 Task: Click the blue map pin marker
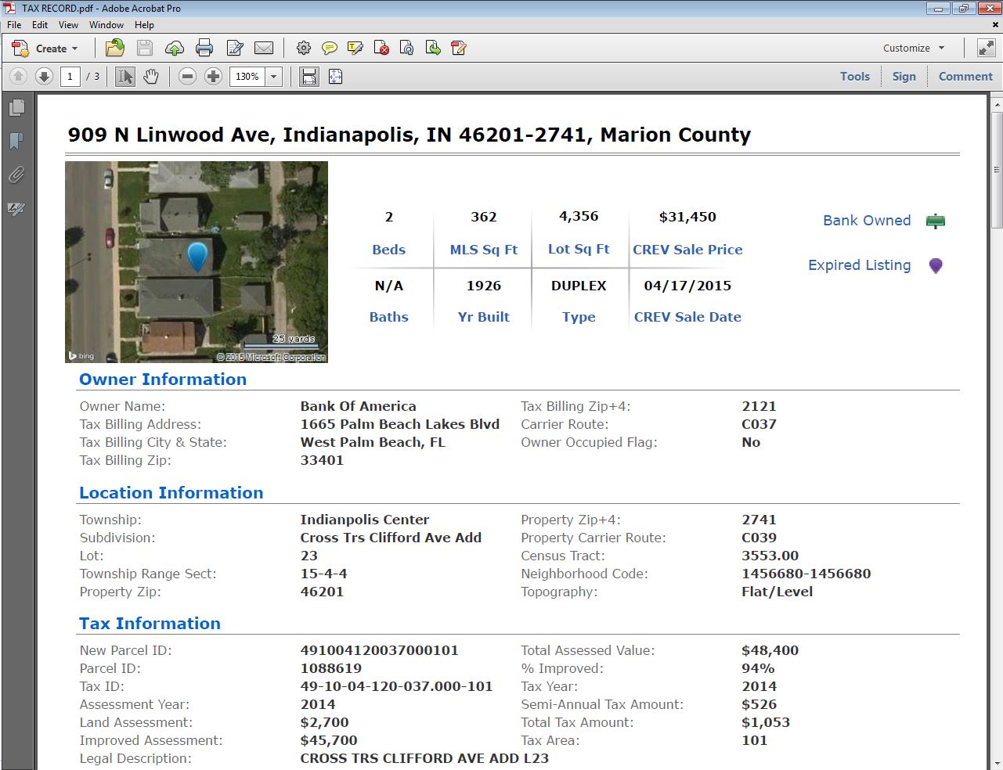tap(197, 257)
